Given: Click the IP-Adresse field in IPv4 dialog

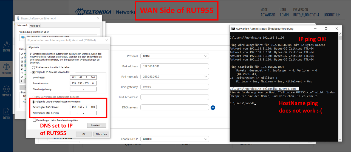Looking at the screenshot, I should pos(83,78).
